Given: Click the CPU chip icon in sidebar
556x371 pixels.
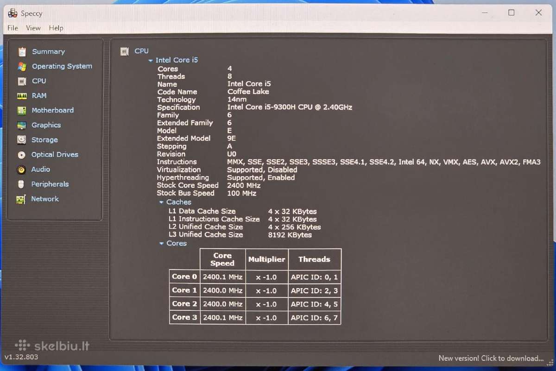Looking at the screenshot, I should tap(22, 81).
